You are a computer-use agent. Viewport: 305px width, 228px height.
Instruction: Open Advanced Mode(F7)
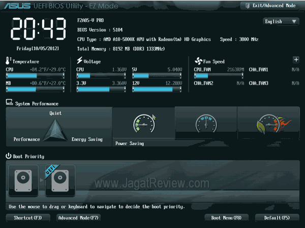(78, 218)
